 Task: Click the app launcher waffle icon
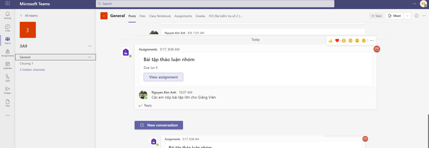coord(7,4)
